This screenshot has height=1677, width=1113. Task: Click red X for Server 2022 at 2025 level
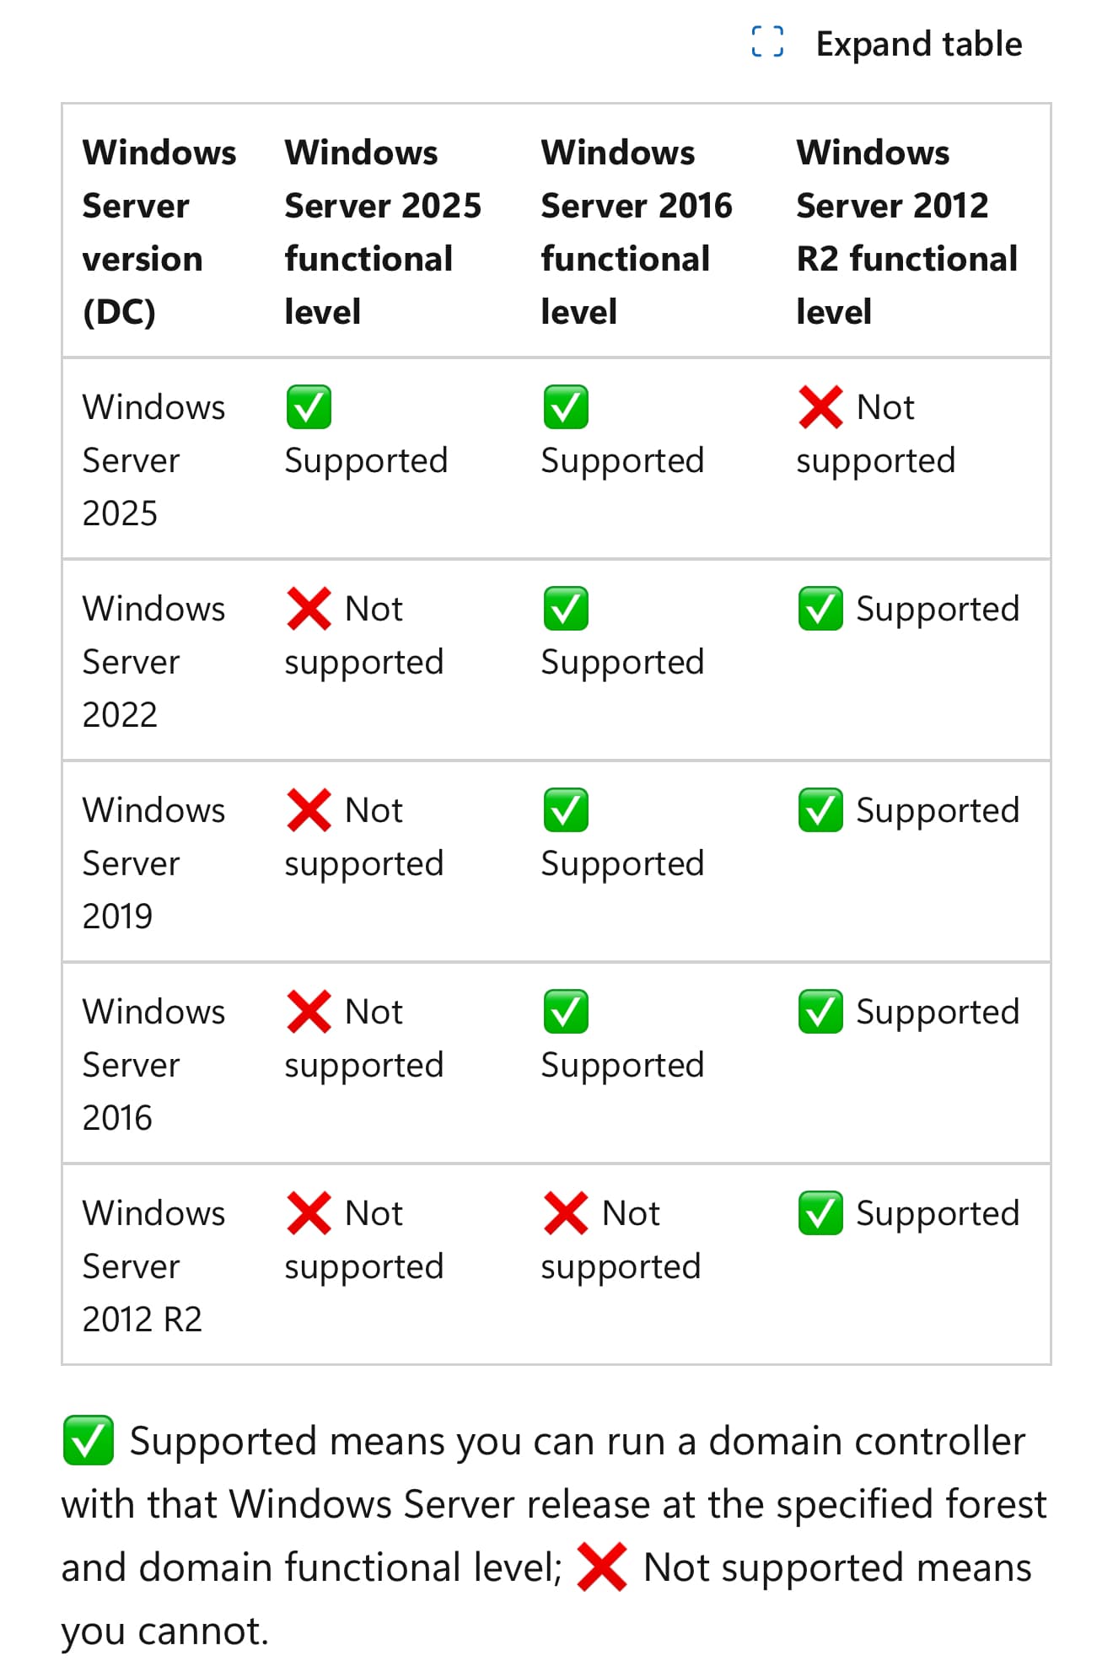(309, 609)
